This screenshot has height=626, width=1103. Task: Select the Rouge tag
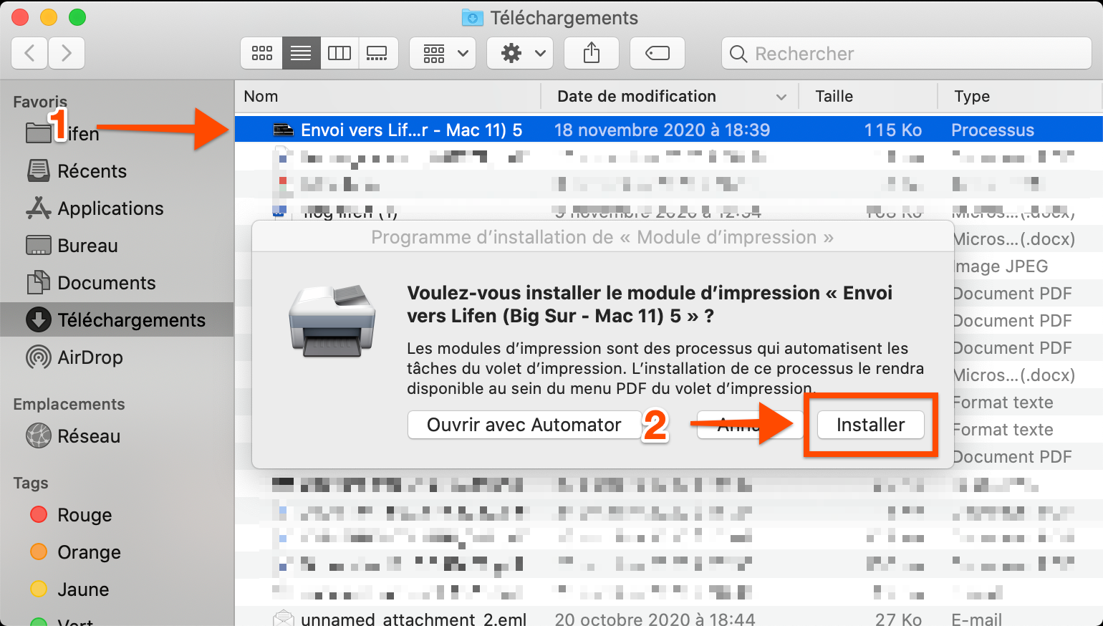(x=117, y=515)
